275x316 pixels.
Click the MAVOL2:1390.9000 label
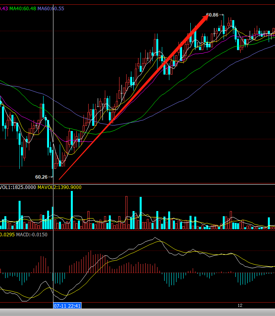59,187
